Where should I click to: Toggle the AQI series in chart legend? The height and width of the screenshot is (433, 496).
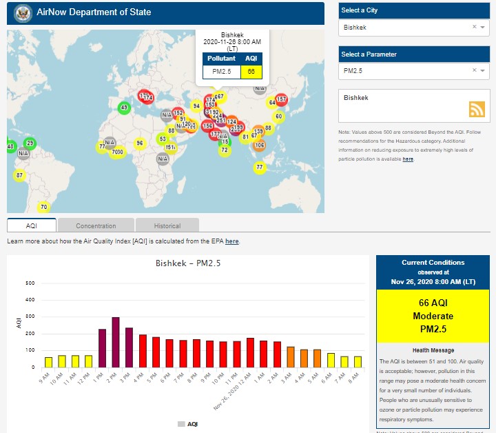tap(188, 424)
